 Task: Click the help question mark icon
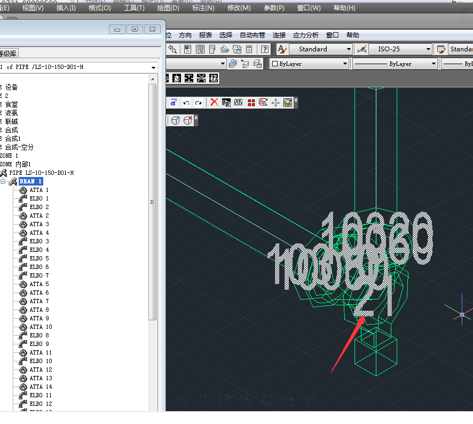coord(265,49)
